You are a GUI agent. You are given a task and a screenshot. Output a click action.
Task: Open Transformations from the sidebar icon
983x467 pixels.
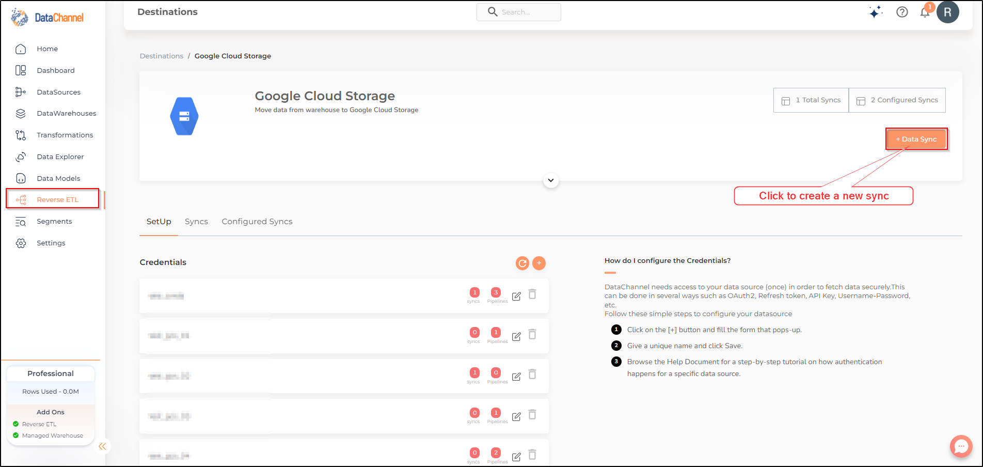(x=21, y=135)
